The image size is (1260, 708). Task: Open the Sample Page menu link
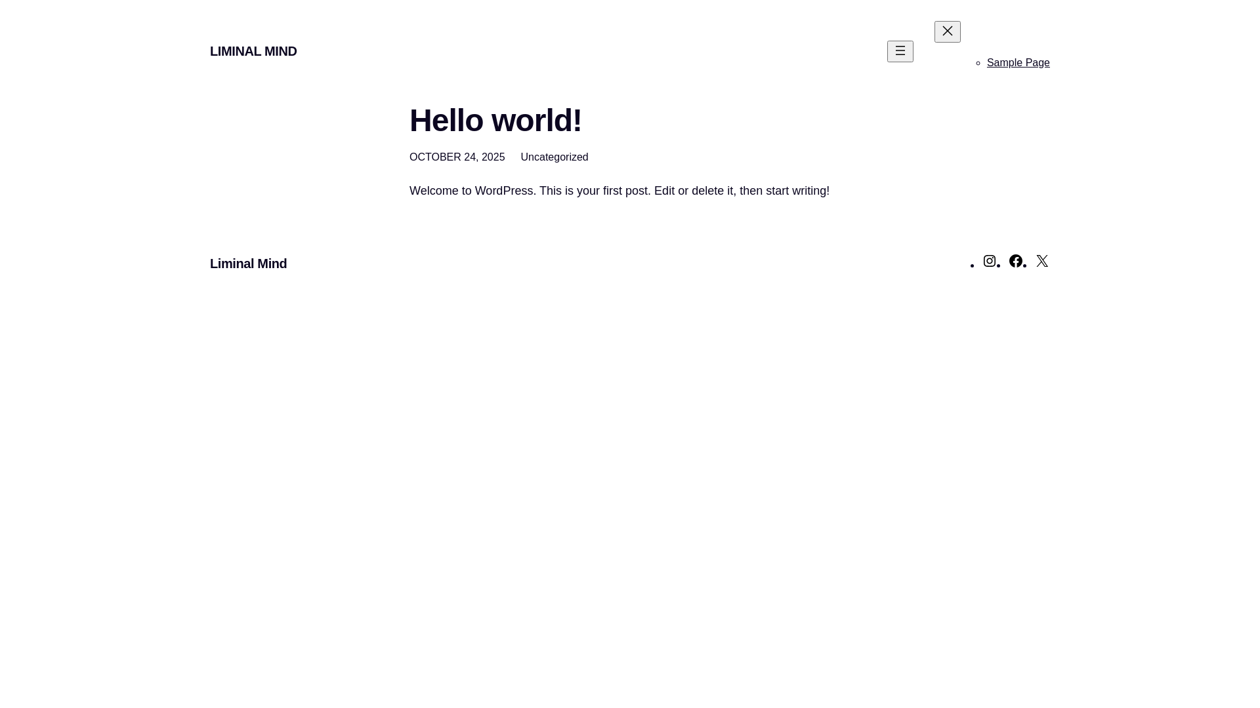click(x=1018, y=63)
